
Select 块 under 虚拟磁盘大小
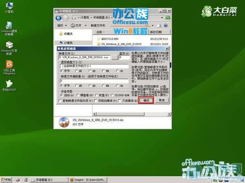pyautogui.click(x=78, y=71)
